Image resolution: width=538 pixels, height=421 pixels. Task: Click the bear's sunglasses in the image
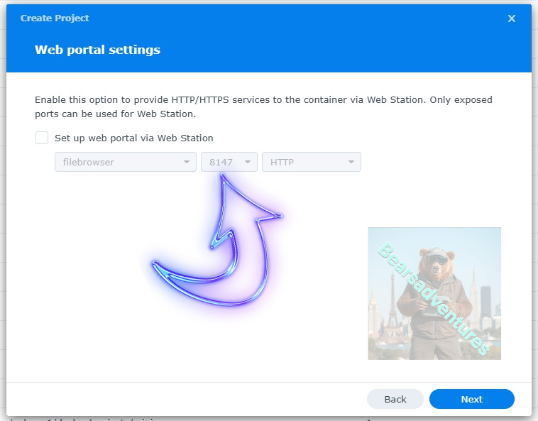(436, 261)
